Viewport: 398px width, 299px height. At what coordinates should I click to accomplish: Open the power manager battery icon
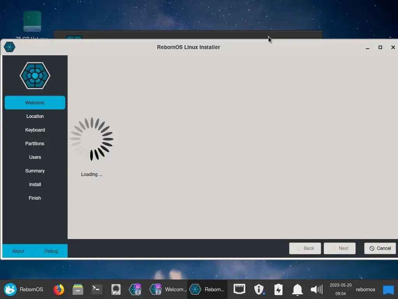coord(278,289)
